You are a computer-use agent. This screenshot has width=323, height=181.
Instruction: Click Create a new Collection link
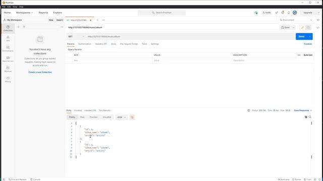40,72
